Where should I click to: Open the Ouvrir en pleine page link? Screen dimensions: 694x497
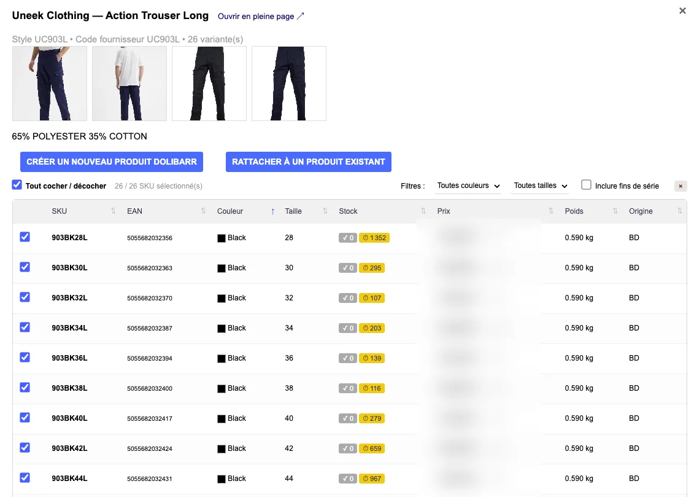point(261,17)
